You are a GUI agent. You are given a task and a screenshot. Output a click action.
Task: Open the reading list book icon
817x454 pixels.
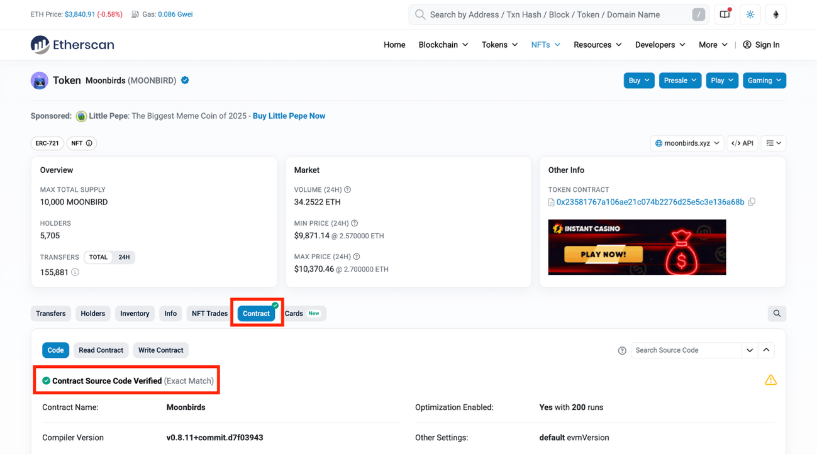click(x=725, y=14)
